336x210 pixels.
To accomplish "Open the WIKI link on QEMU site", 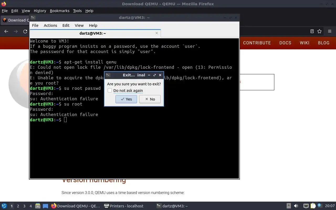I will pyautogui.click(x=304, y=43).
